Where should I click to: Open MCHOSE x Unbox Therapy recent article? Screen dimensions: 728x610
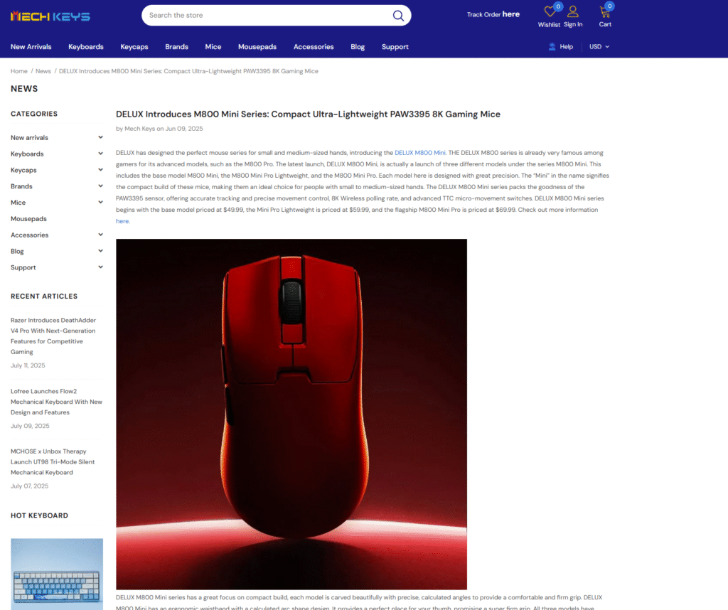[x=53, y=462]
